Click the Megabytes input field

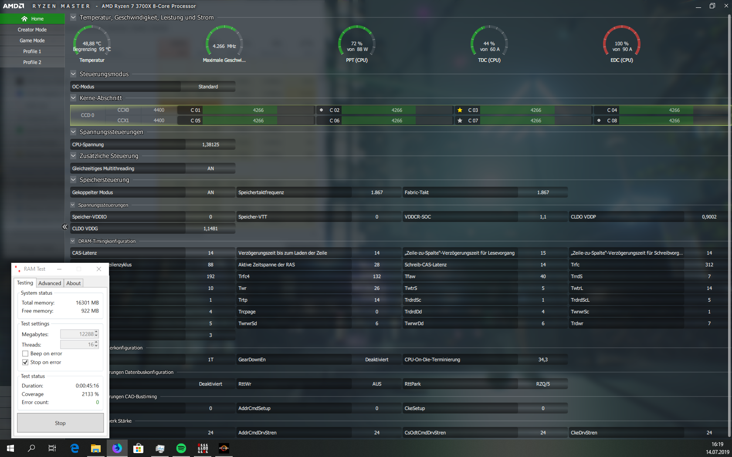77,334
